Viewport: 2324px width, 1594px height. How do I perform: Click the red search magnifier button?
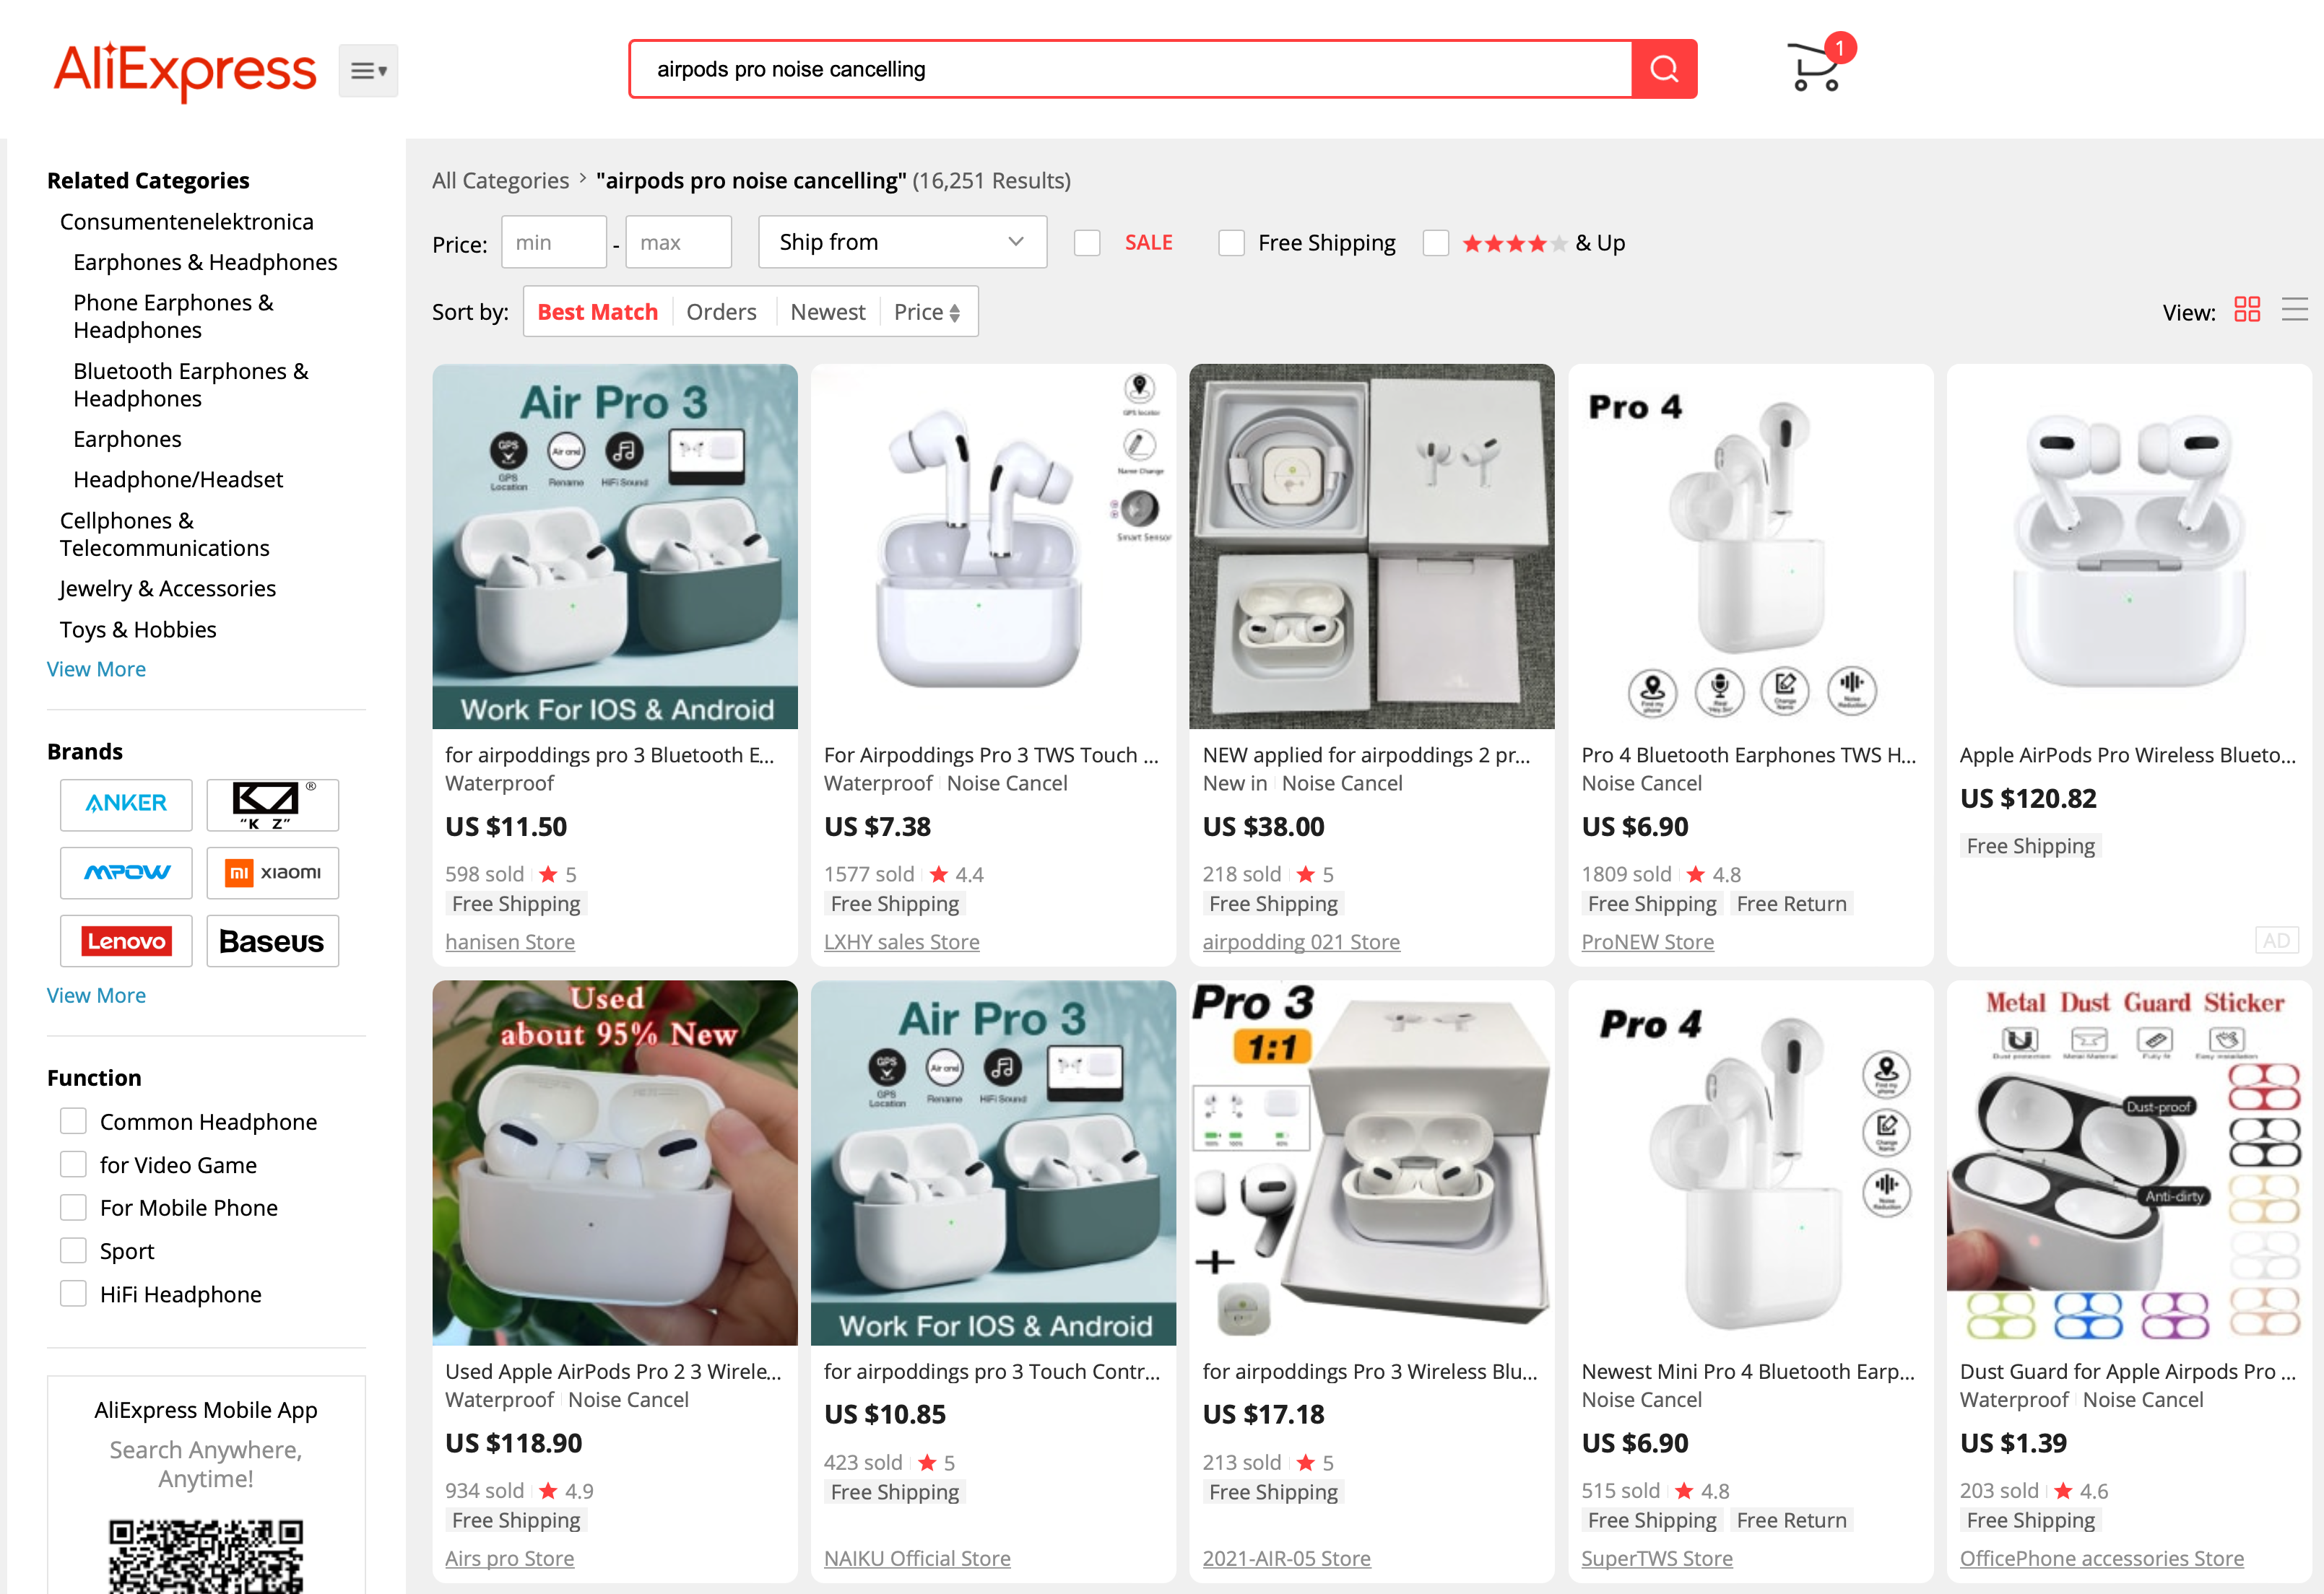click(x=1663, y=69)
